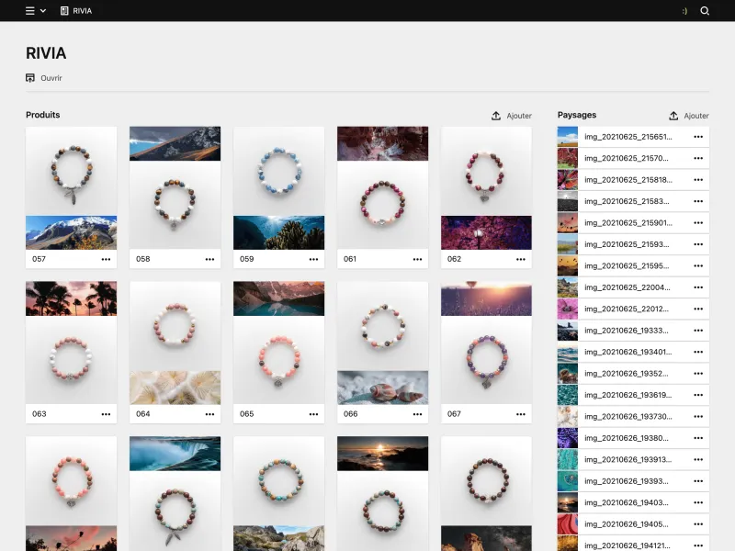
Task: Click the RIVIA app icon in the top bar
Action: (62, 10)
